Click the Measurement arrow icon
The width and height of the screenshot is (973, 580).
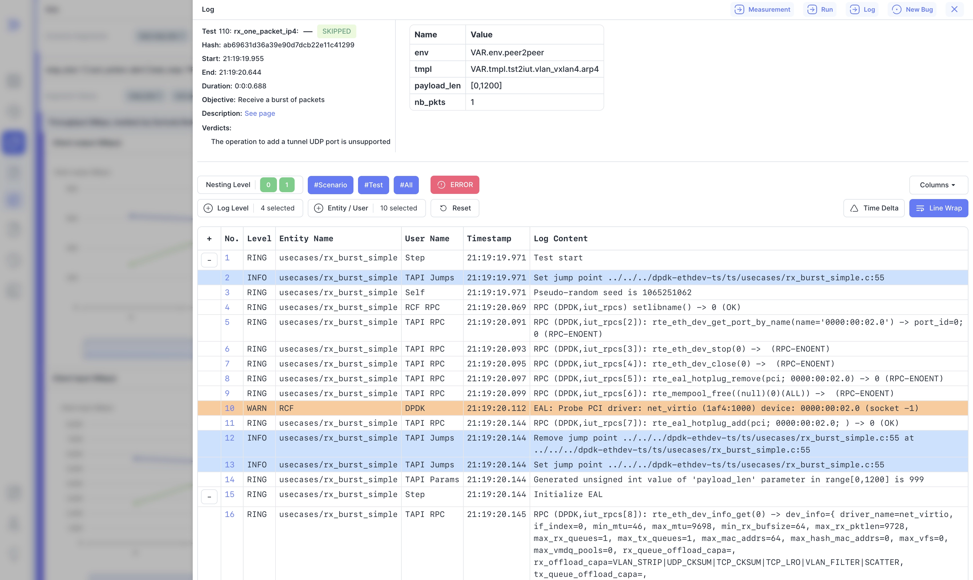pyautogui.click(x=739, y=9)
